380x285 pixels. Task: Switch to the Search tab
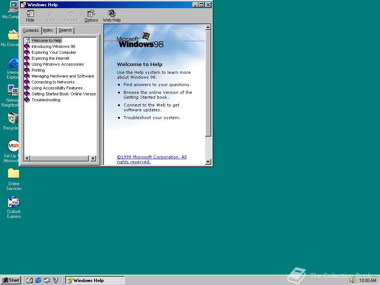click(65, 30)
